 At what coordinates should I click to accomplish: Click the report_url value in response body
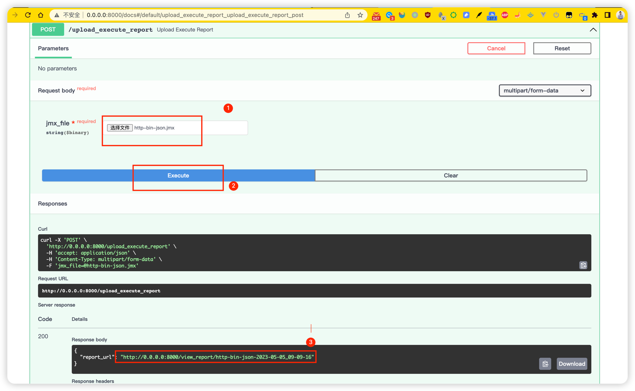click(217, 357)
